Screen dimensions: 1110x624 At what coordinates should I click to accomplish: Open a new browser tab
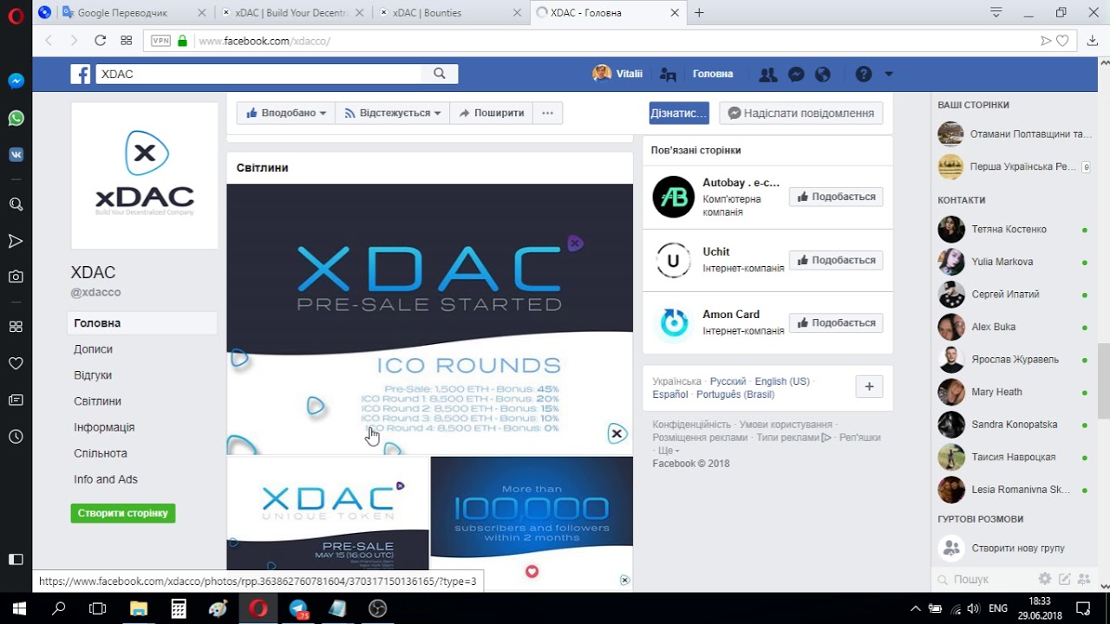pos(699,13)
